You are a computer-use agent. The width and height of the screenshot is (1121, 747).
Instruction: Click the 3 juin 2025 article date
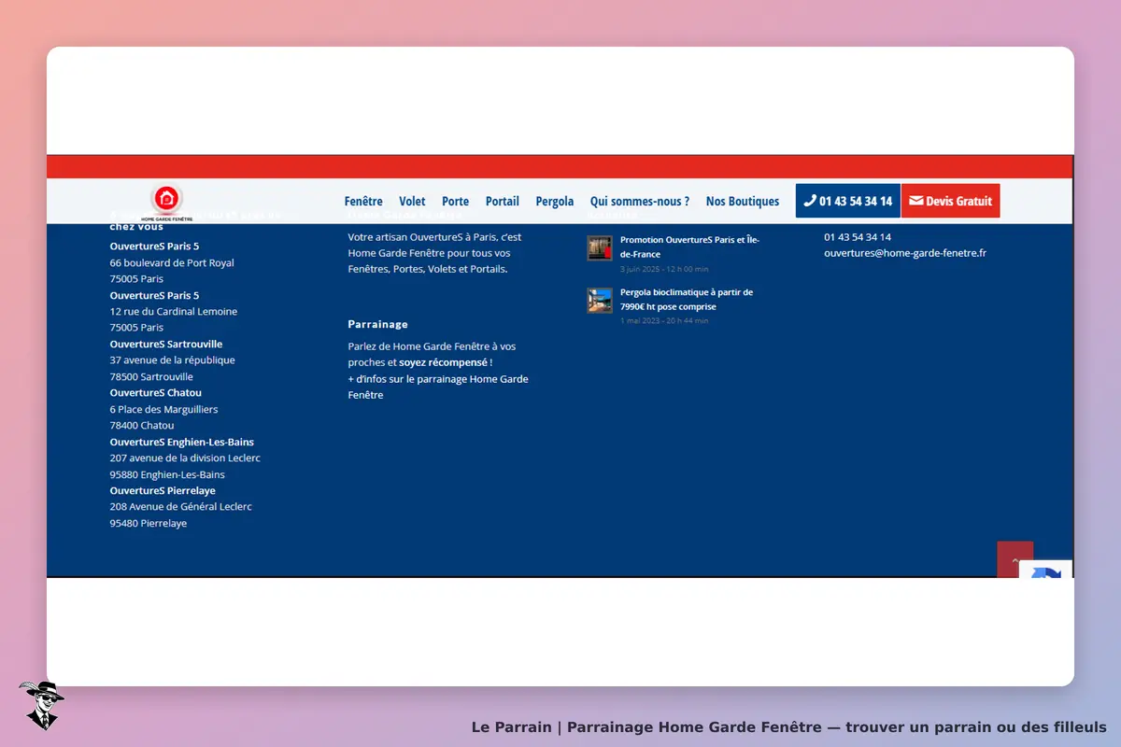pos(664,269)
